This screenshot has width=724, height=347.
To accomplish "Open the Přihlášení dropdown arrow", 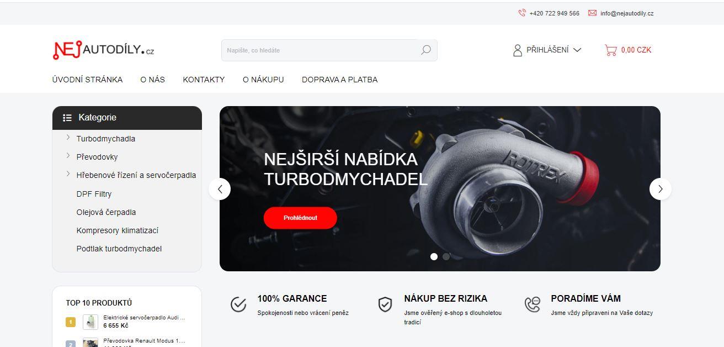I will (577, 50).
